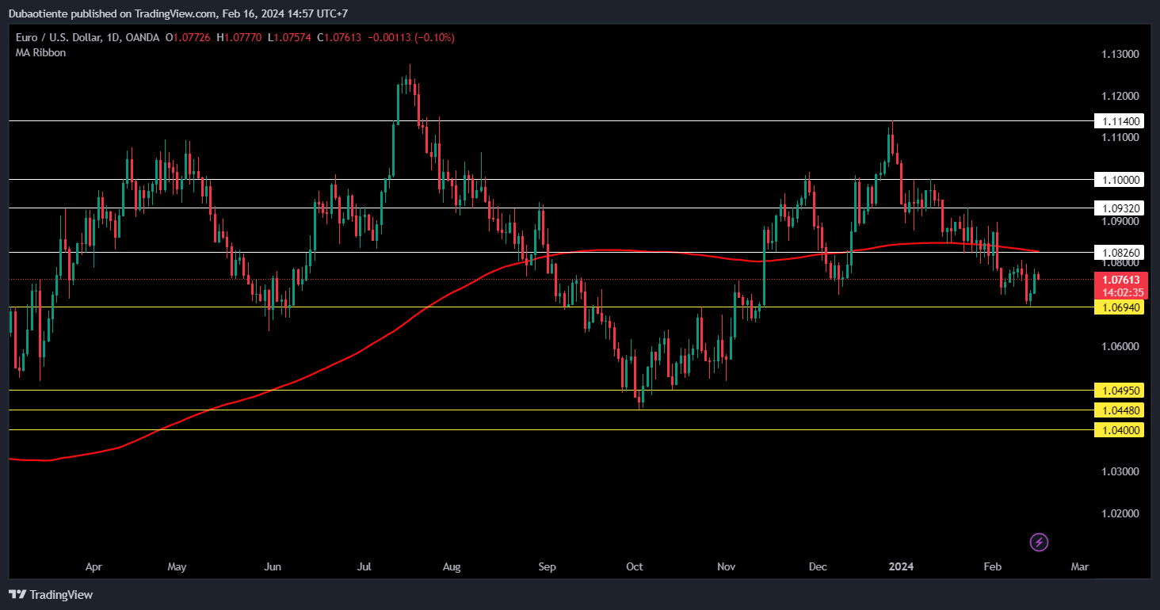
Task: Click the 2024 label on time axis
Action: [x=901, y=567]
